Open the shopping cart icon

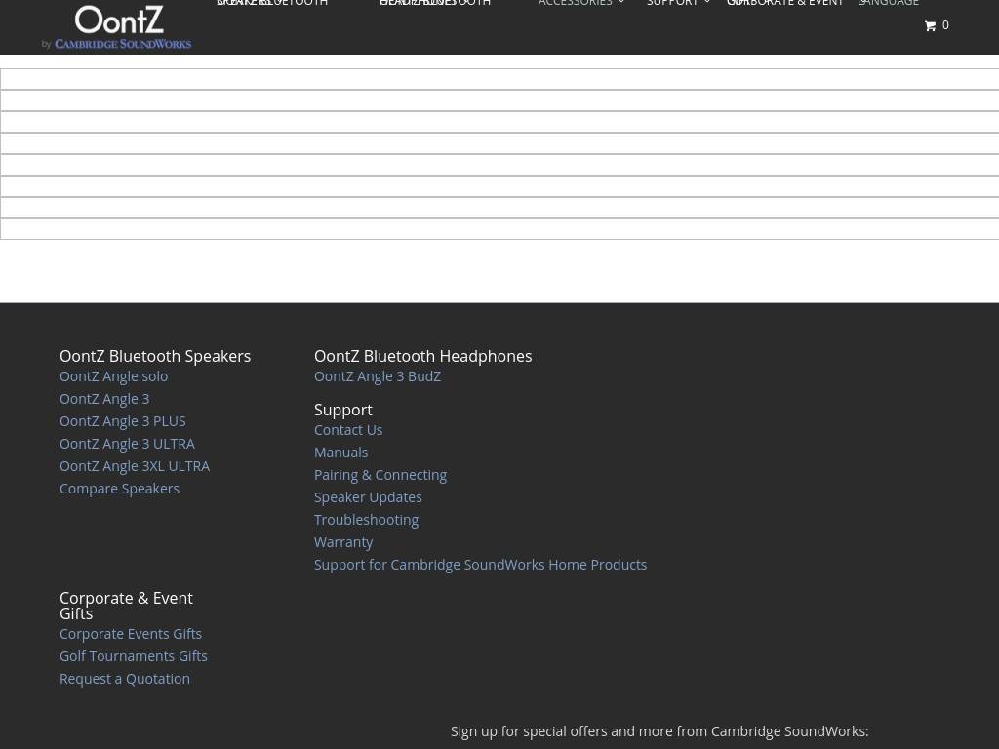point(930,26)
